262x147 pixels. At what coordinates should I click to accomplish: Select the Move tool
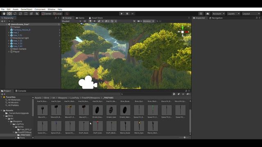[x=9, y=13]
